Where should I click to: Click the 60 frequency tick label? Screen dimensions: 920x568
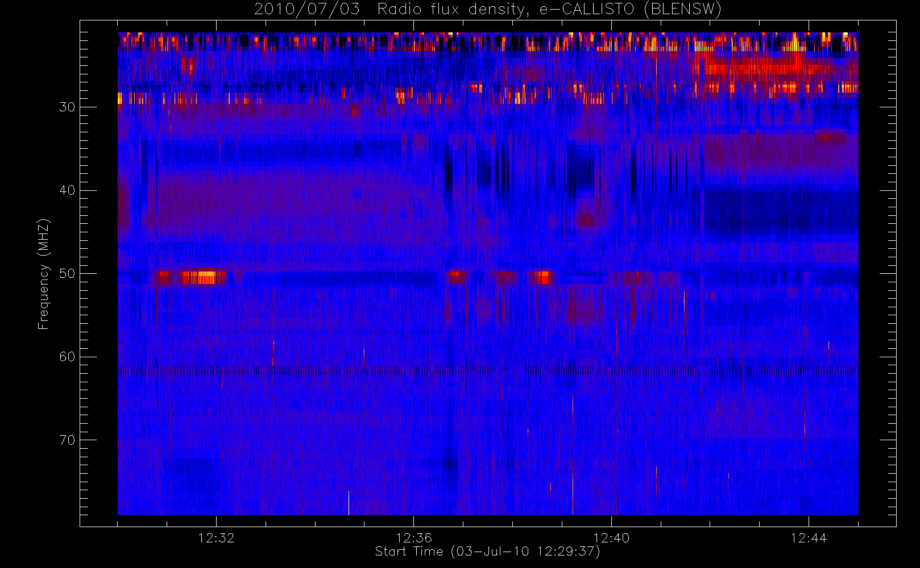67,357
